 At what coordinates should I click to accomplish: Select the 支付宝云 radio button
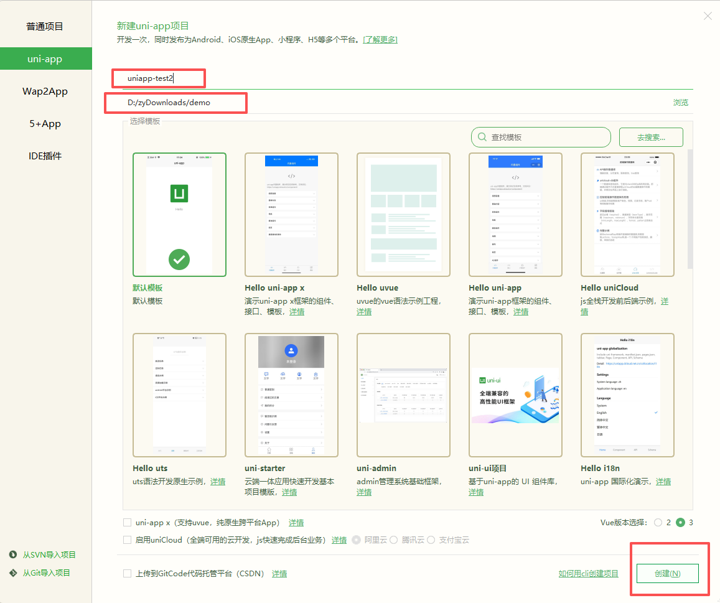point(431,540)
